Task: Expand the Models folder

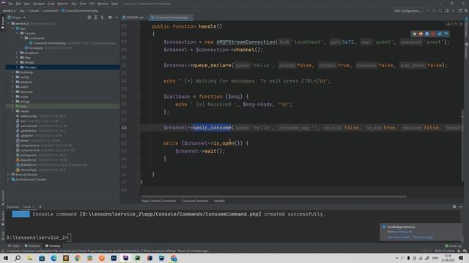Action: pyautogui.click(x=17, y=62)
